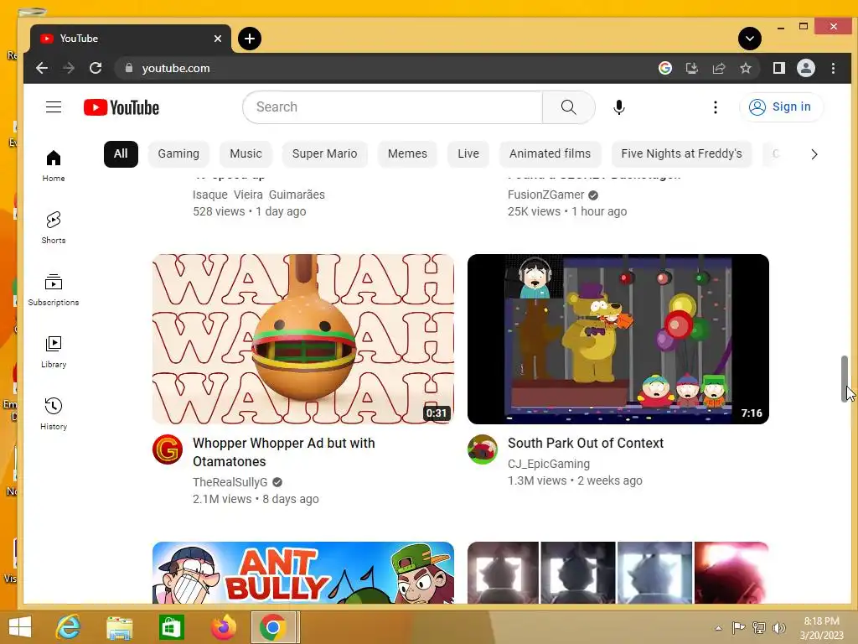The image size is (858, 644).
Task: Open the Windows Start button
Action: [x=20, y=627]
